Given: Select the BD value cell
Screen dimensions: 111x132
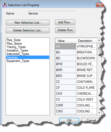Looking at the screenshot, I should click(66, 58).
